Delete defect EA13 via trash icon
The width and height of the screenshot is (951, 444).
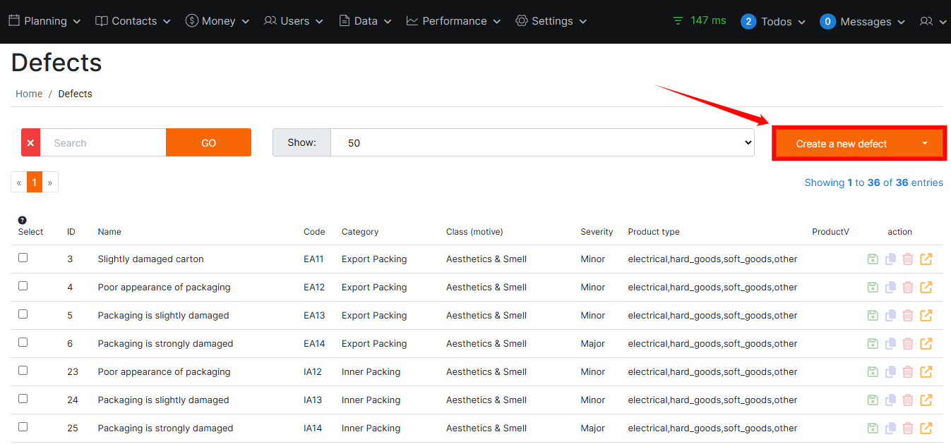coord(908,316)
